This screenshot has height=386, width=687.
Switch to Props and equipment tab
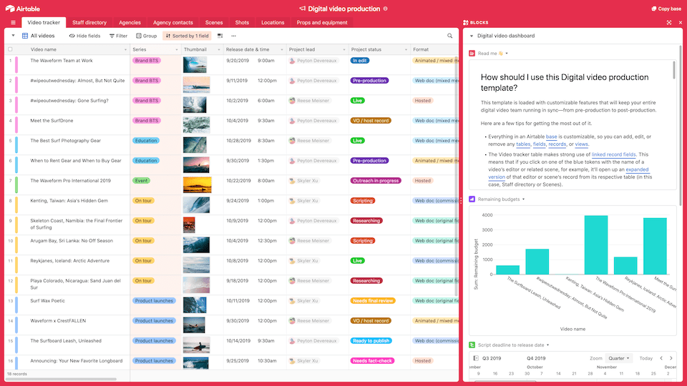[322, 22]
